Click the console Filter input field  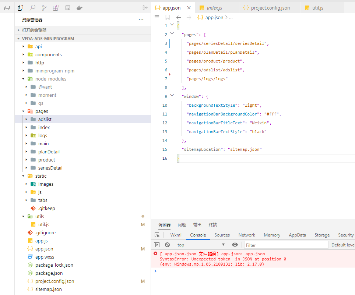286,245
